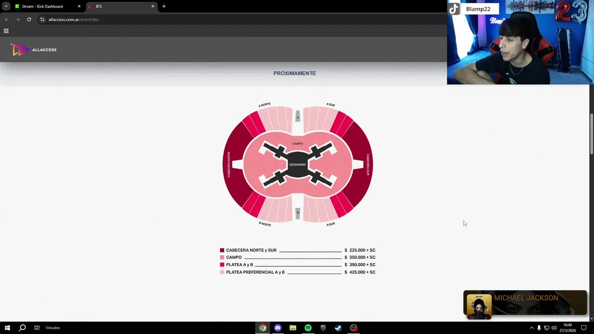This screenshot has height=334, width=594.
Task: Go to ALLACCESS home via logo
Action: [34, 50]
